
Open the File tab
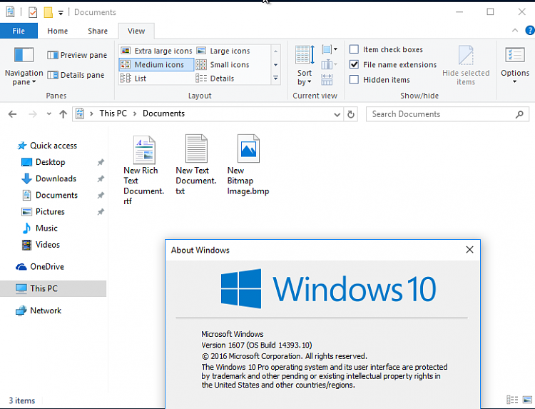[x=19, y=31]
